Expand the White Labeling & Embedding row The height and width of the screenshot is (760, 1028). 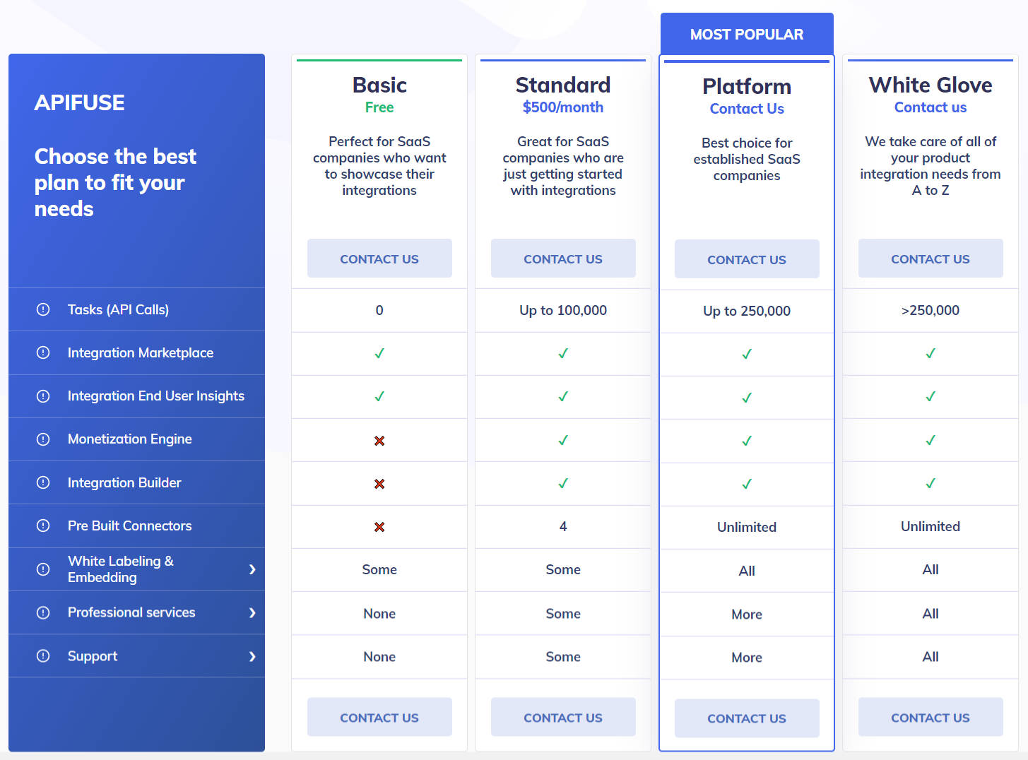coord(253,569)
